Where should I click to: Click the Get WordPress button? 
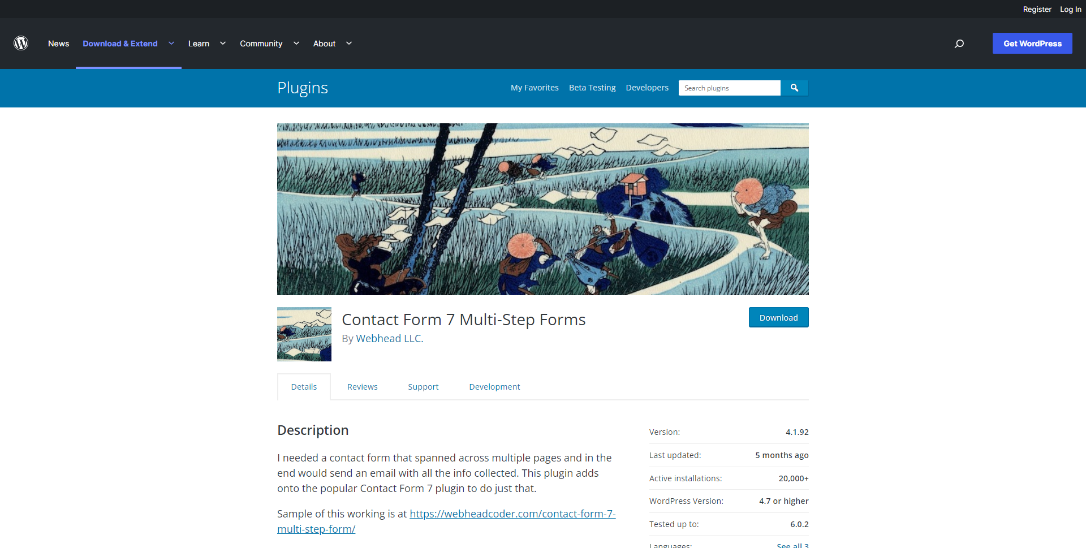tap(1032, 44)
